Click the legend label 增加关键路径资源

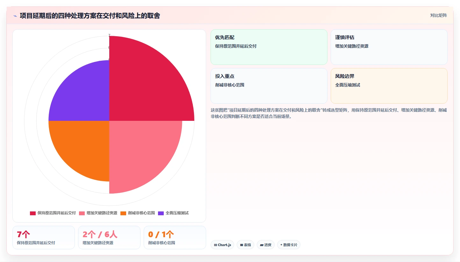tap(102, 213)
